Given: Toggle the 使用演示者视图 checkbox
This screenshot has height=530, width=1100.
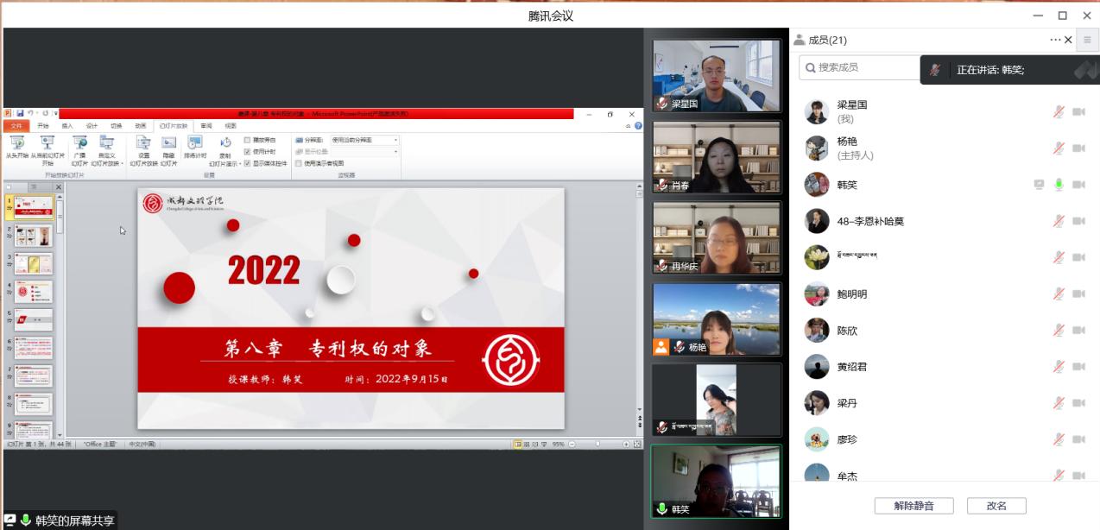Looking at the screenshot, I should coord(299,163).
